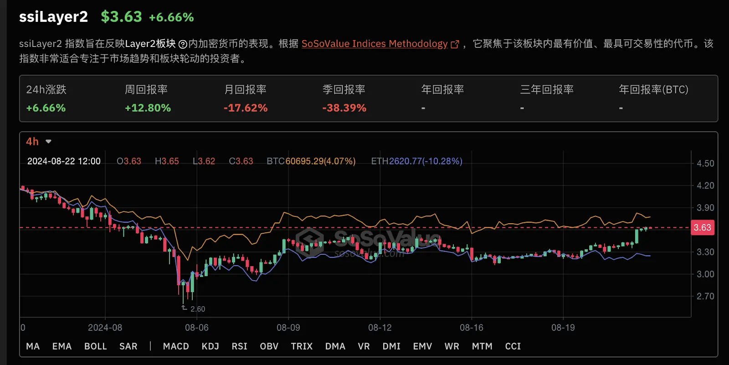The height and width of the screenshot is (365, 729).
Task: Click the 08-19 date axis label
Action: click(563, 328)
